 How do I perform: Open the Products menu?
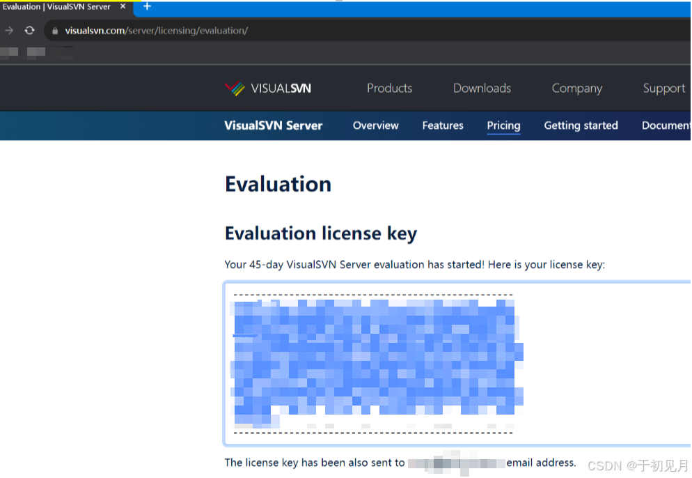click(389, 88)
